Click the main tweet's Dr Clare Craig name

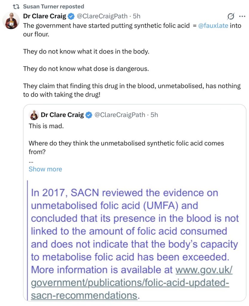coord(45,16)
